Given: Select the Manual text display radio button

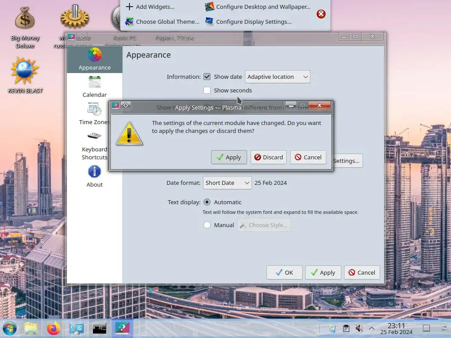Looking at the screenshot, I should tap(207, 225).
